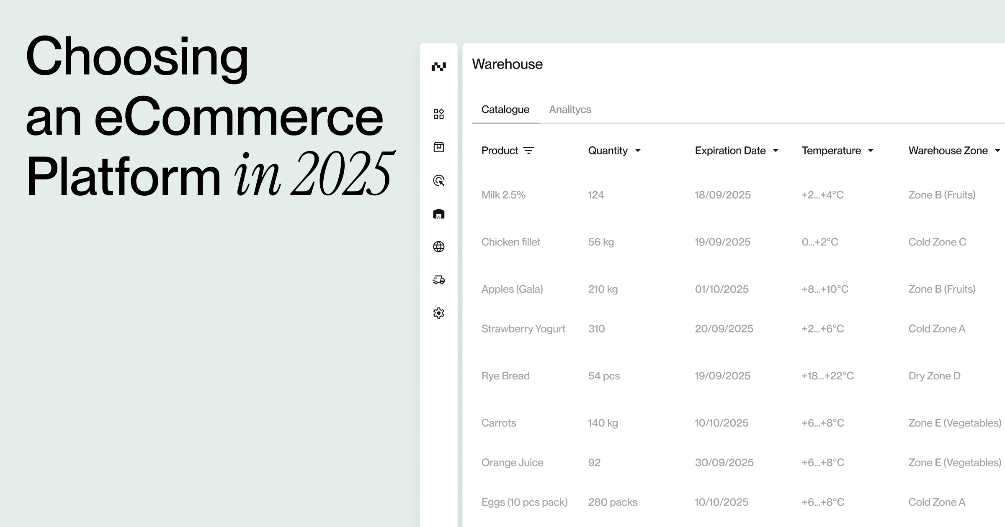Open the Warehouse Zone column dropdown
This screenshot has height=527, width=1005.
[x=997, y=151]
